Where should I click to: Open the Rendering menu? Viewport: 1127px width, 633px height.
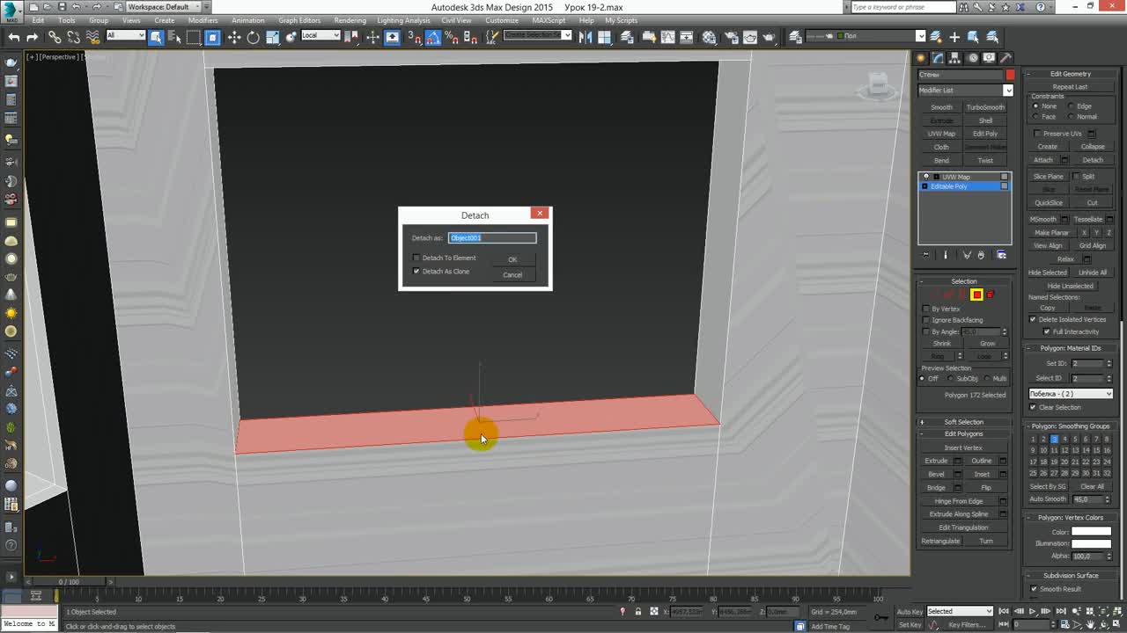350,20
